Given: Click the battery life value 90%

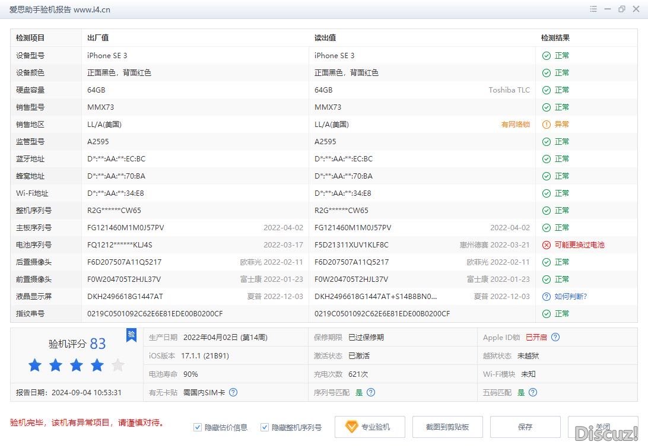Looking at the screenshot, I should 190,374.
